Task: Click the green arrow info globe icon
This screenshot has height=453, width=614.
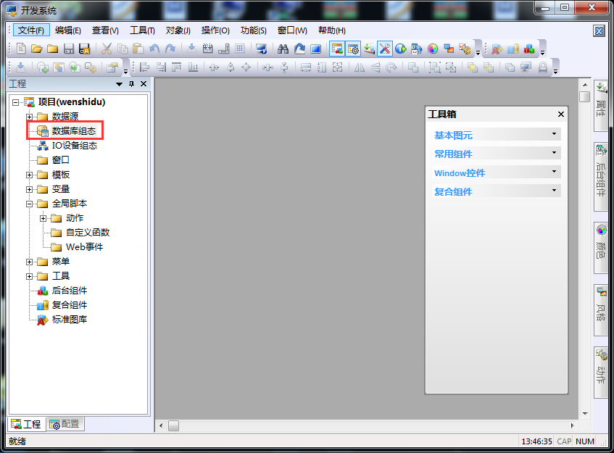Action: coord(401,49)
